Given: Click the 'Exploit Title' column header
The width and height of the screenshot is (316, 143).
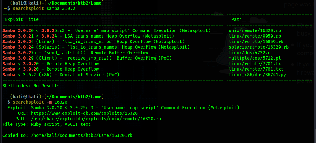Looking at the screenshot, I should click(x=22, y=20).
